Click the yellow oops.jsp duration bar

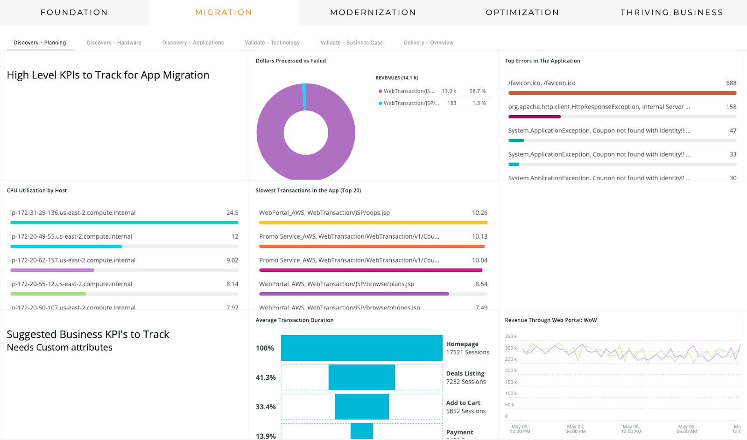(373, 222)
